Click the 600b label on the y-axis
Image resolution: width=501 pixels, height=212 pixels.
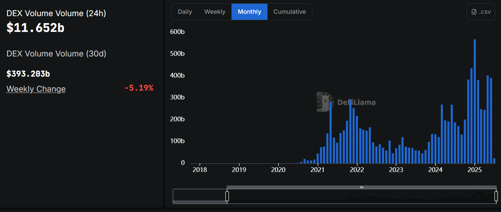coord(177,32)
